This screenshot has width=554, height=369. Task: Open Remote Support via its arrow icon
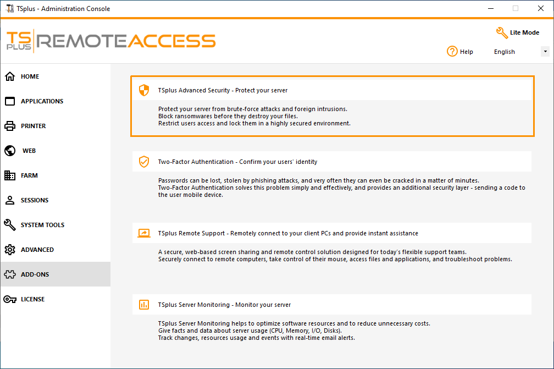pyautogui.click(x=144, y=233)
